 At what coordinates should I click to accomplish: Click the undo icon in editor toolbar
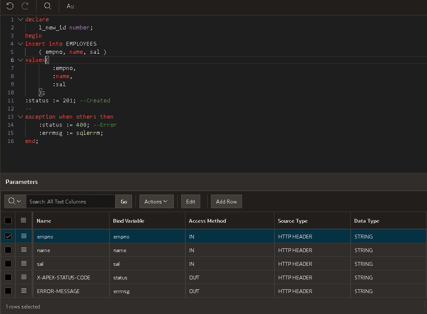pos(10,6)
